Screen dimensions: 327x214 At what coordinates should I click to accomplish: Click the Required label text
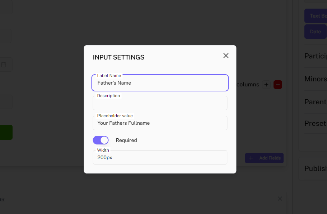coord(126,140)
